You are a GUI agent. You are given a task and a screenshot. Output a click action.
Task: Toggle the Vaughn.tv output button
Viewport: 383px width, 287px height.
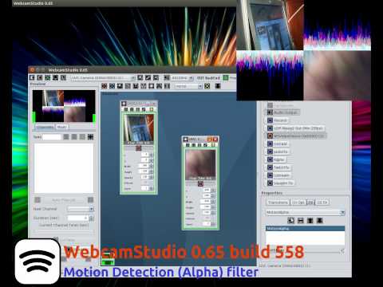(x=280, y=183)
